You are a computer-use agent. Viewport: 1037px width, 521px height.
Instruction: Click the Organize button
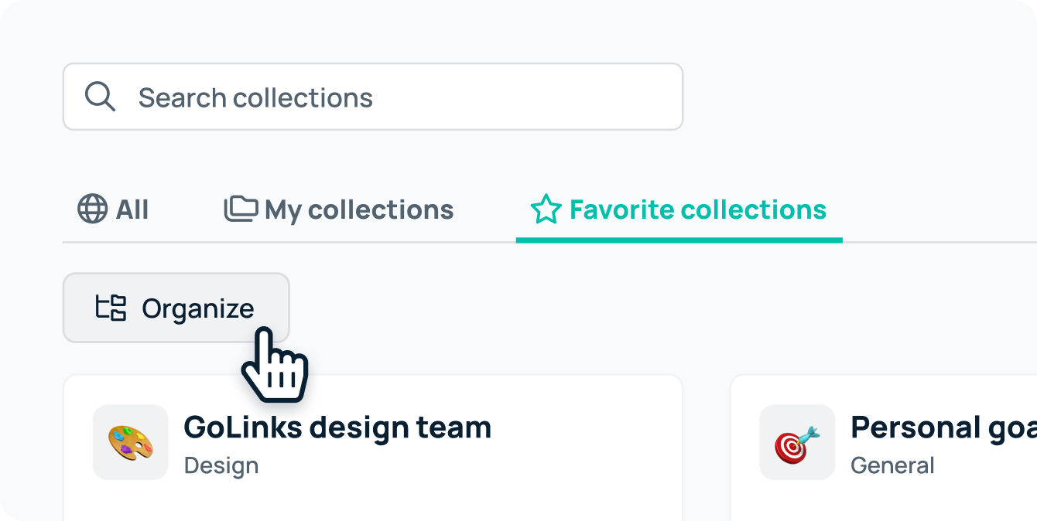[176, 308]
